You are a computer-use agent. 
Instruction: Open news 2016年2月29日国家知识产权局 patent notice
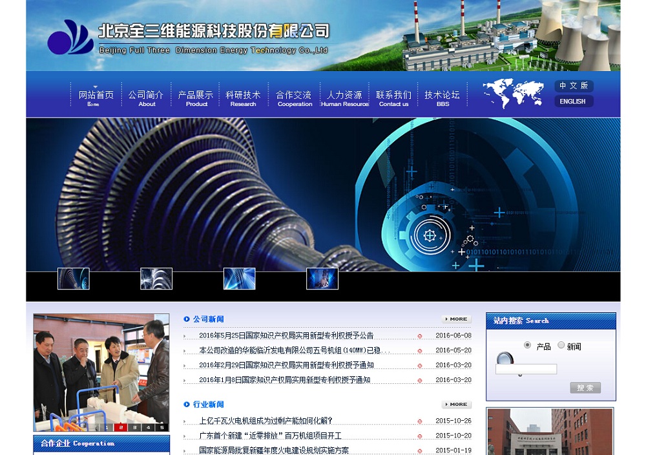(286, 365)
